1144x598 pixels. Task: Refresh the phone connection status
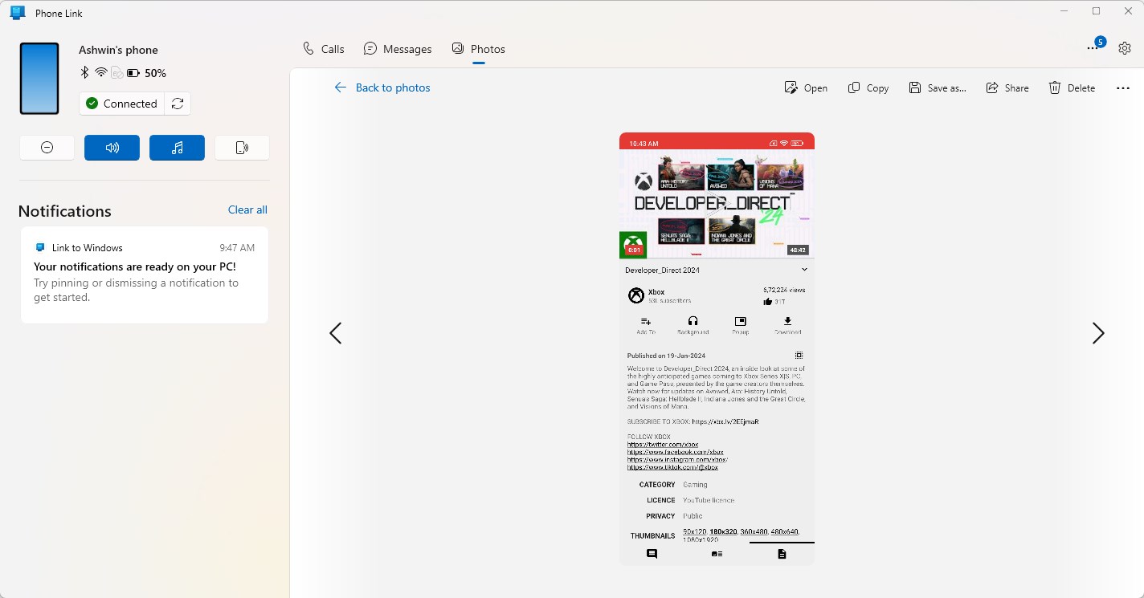pyautogui.click(x=178, y=104)
